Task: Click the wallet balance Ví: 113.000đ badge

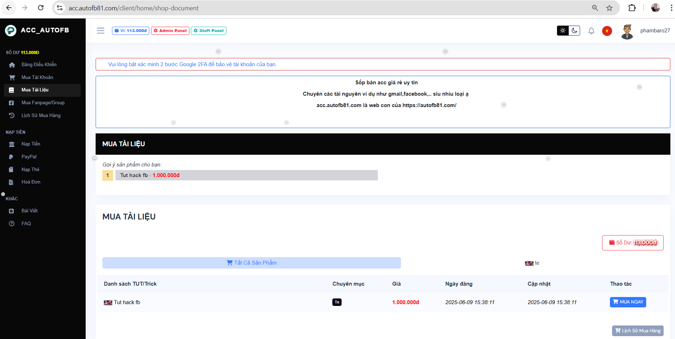Action: pos(130,31)
